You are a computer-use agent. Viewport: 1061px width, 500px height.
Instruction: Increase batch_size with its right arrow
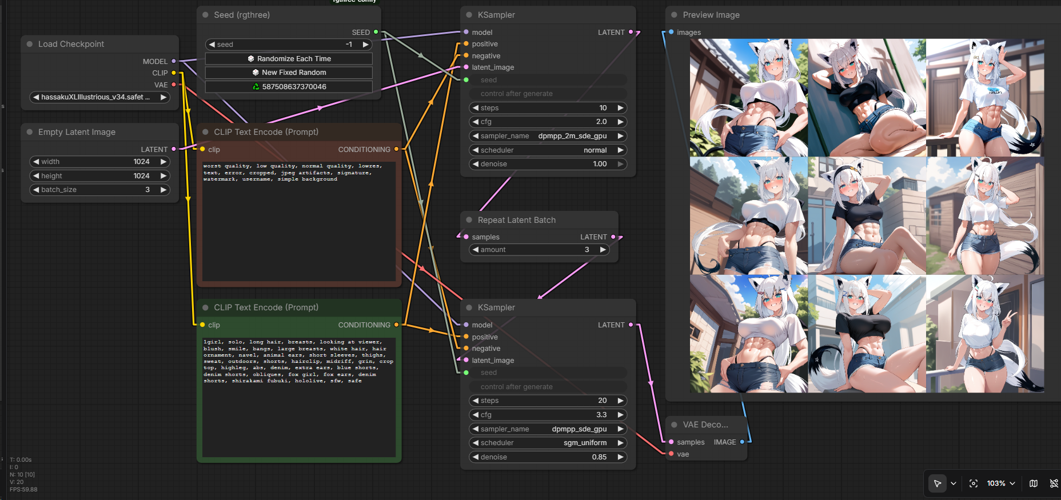(163, 190)
